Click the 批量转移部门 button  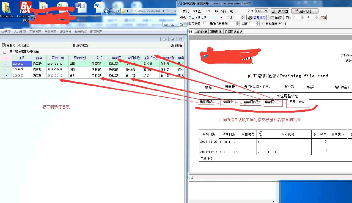point(81,46)
